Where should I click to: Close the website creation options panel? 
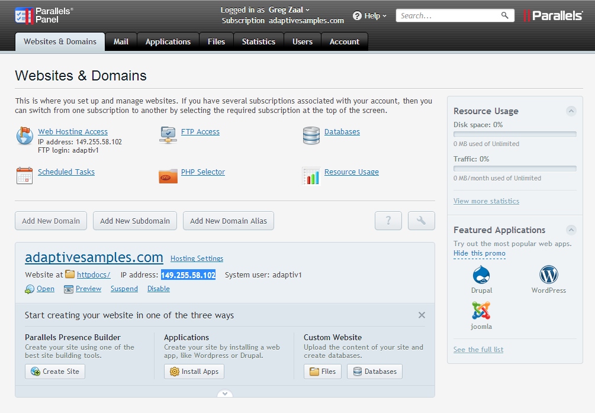click(422, 315)
